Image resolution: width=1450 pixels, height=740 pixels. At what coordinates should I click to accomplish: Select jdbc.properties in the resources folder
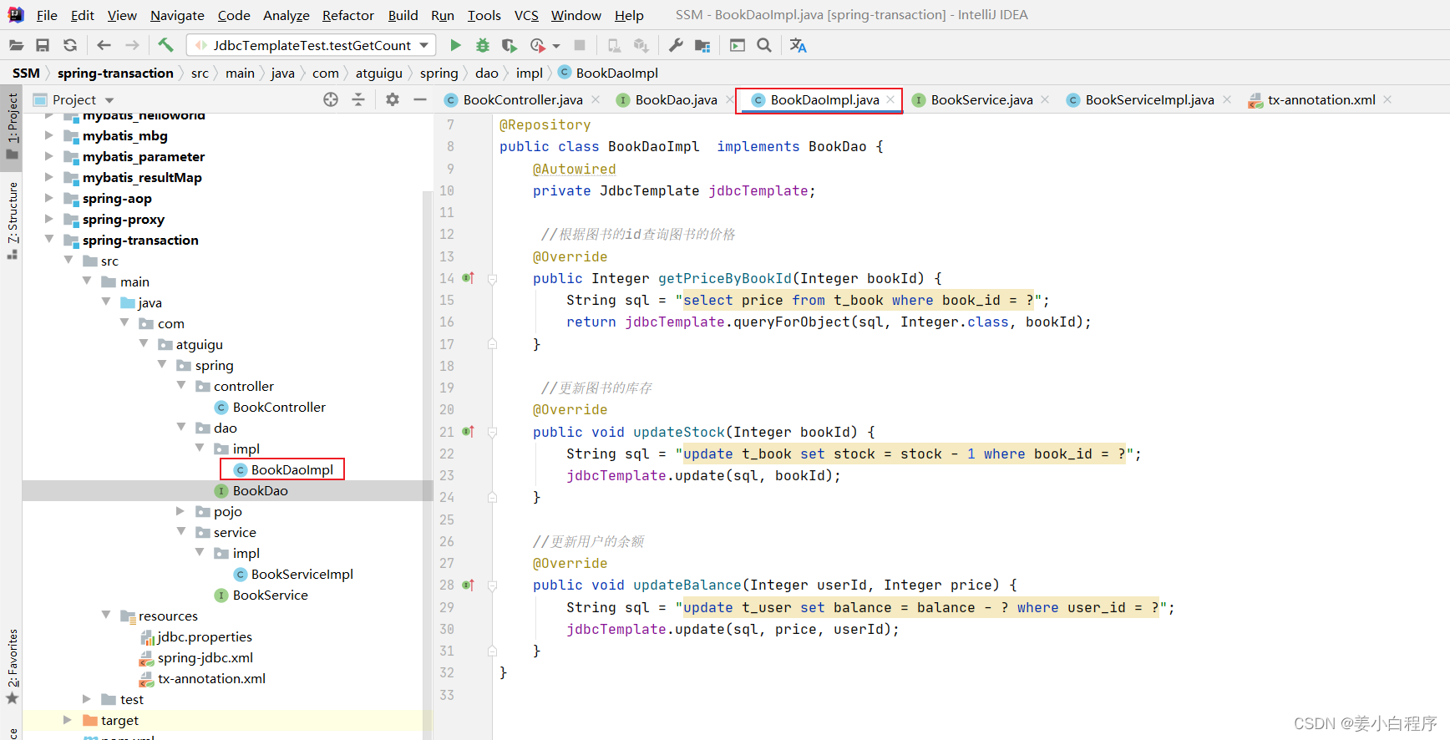coord(205,636)
